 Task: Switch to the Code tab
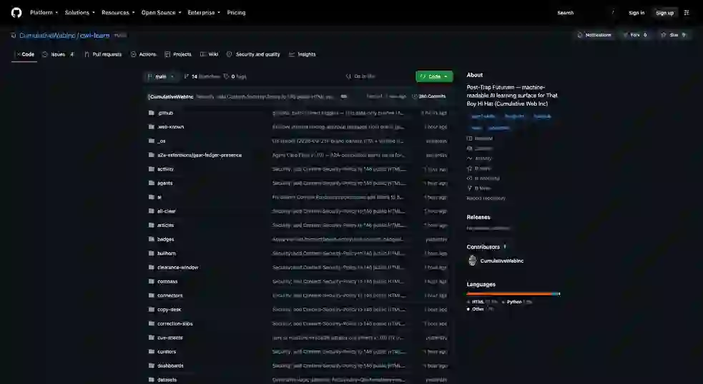click(x=24, y=54)
